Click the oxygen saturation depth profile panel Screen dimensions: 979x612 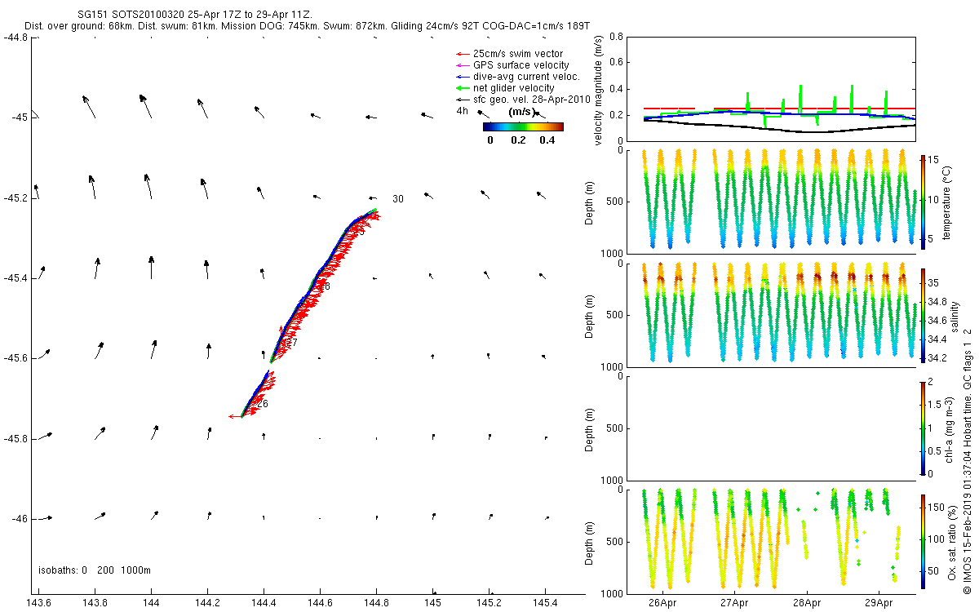click(x=771, y=541)
